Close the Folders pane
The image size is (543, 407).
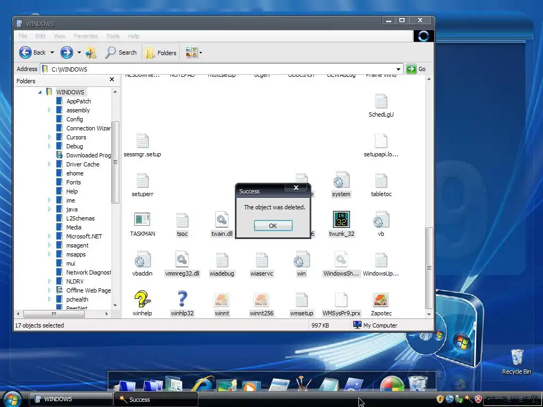coord(112,79)
